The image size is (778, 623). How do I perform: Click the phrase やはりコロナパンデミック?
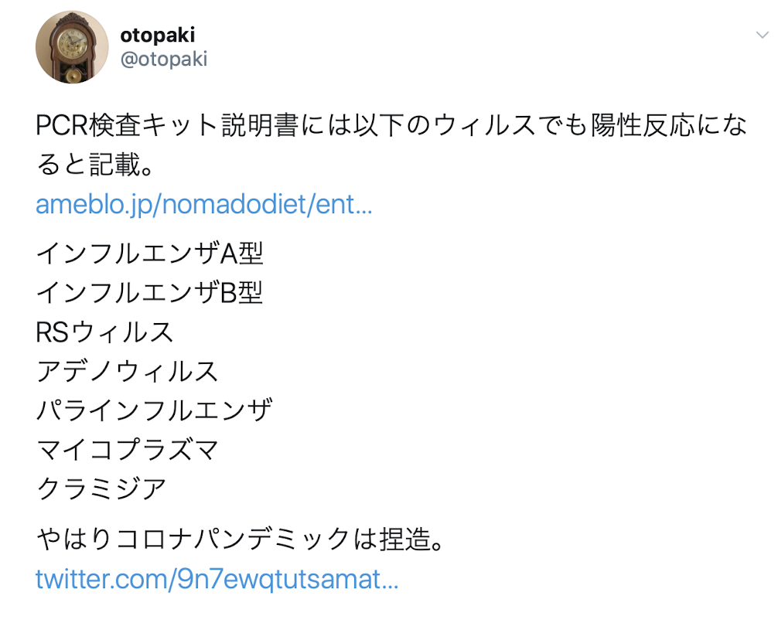coord(193,540)
